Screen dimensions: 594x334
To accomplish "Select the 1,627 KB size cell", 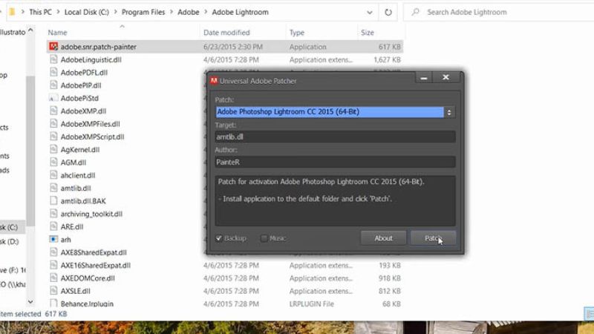I will point(387,60).
